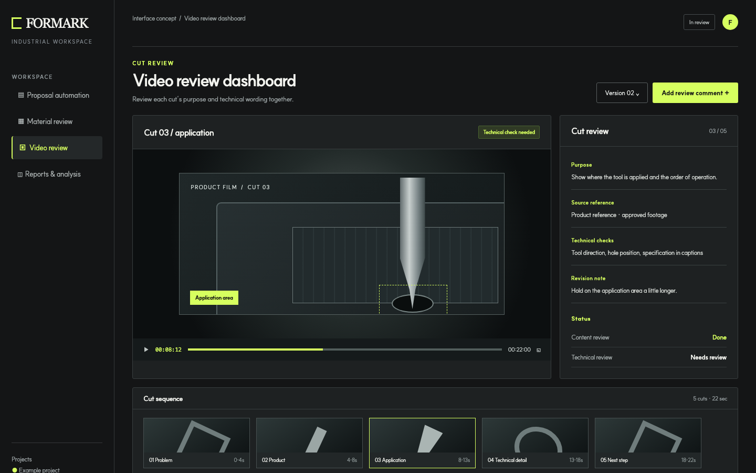The height and width of the screenshot is (473, 756).
Task: Click the Revision note text
Action: point(624,291)
